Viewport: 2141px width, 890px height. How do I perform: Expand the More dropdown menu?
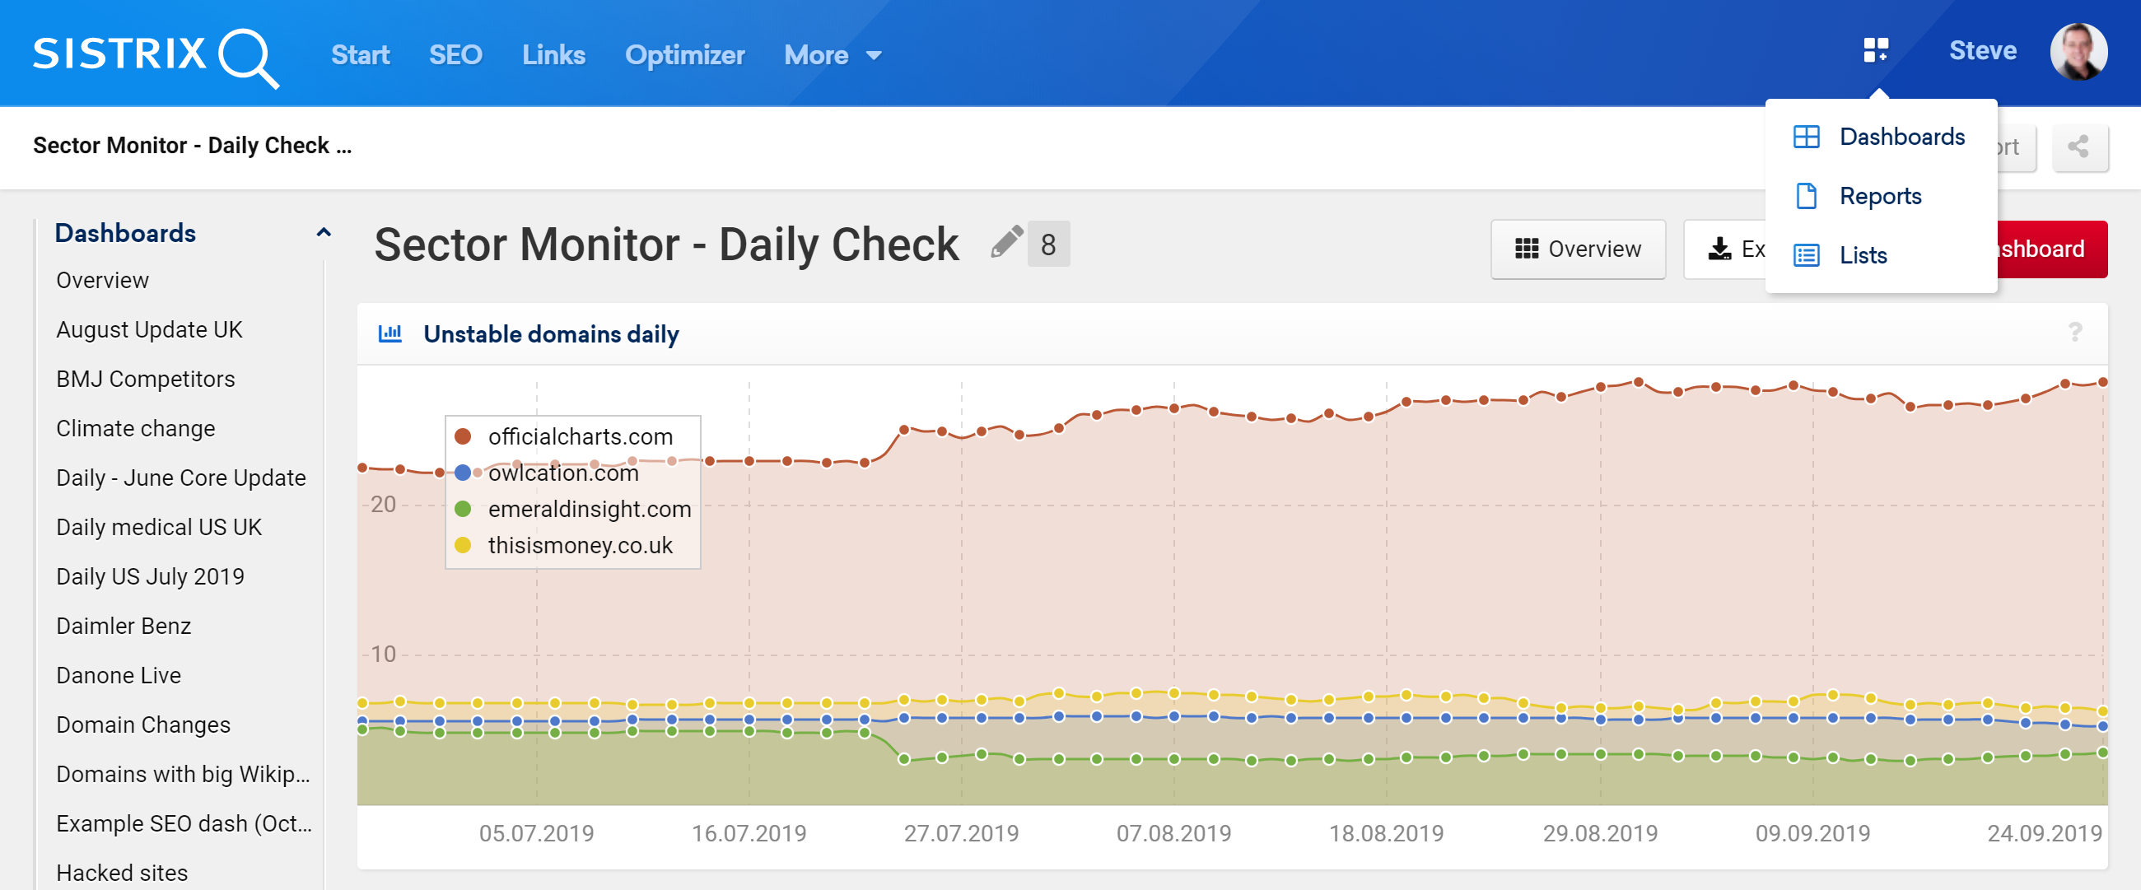coord(833,55)
